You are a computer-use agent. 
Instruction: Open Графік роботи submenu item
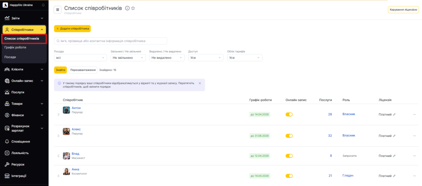(x=15, y=48)
